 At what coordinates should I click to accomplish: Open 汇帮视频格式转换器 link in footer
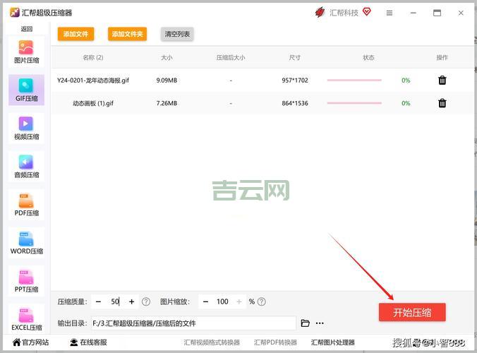click(x=212, y=342)
